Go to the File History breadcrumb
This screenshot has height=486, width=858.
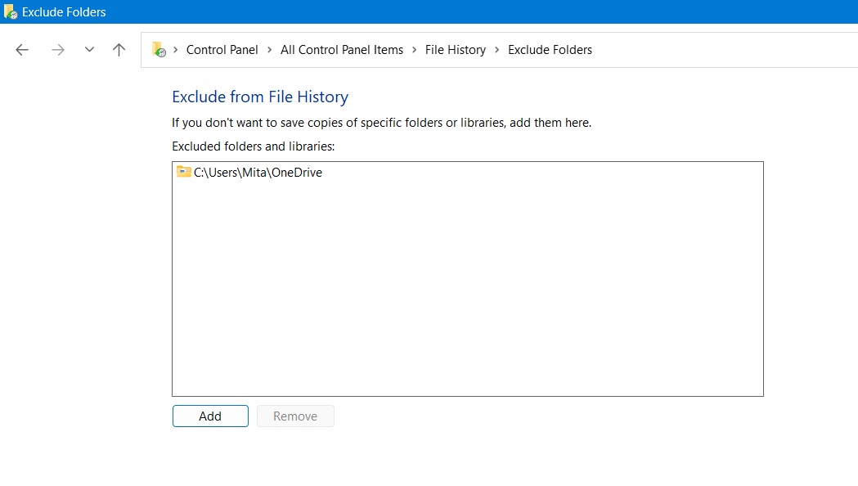pos(456,49)
